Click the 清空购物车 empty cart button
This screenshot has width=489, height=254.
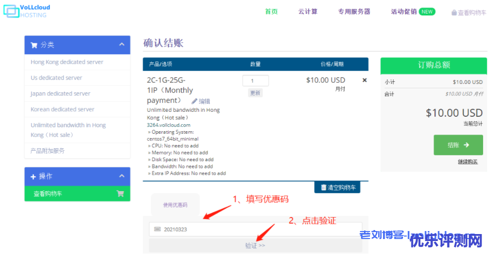[337, 188]
